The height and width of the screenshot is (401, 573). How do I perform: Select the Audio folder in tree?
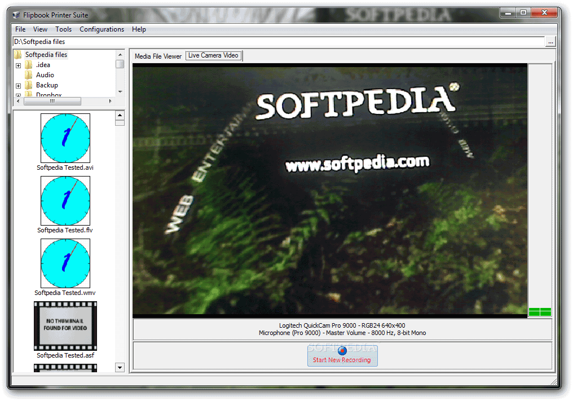(45, 75)
